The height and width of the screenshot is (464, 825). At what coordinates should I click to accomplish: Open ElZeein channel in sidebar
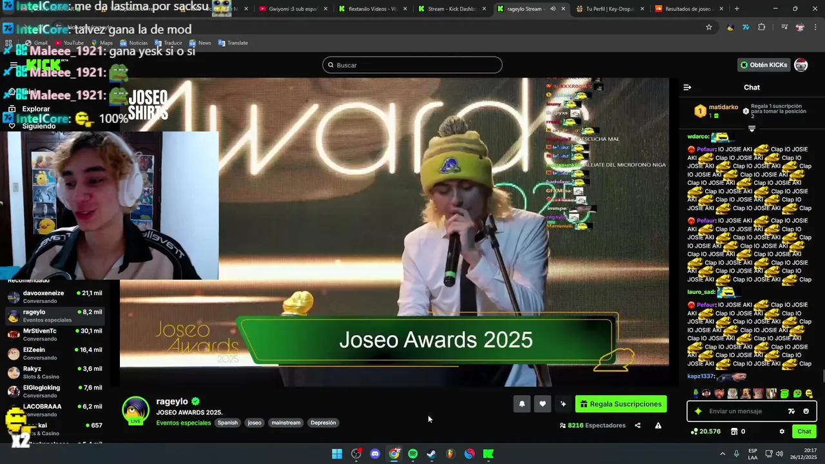[55, 353]
